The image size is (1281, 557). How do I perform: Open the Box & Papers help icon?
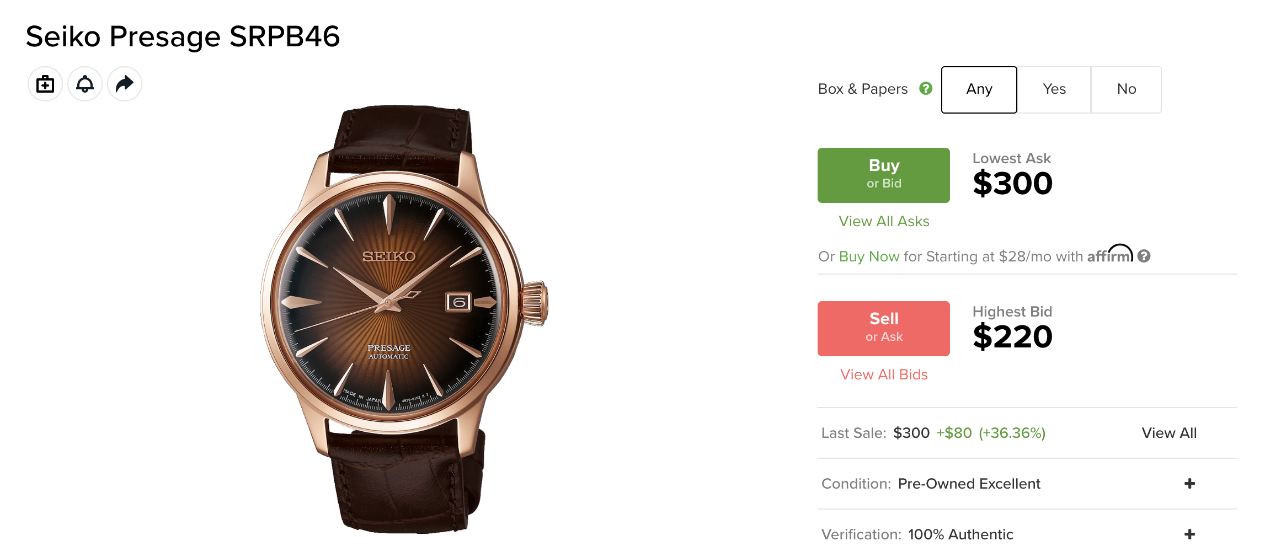pyautogui.click(x=926, y=88)
